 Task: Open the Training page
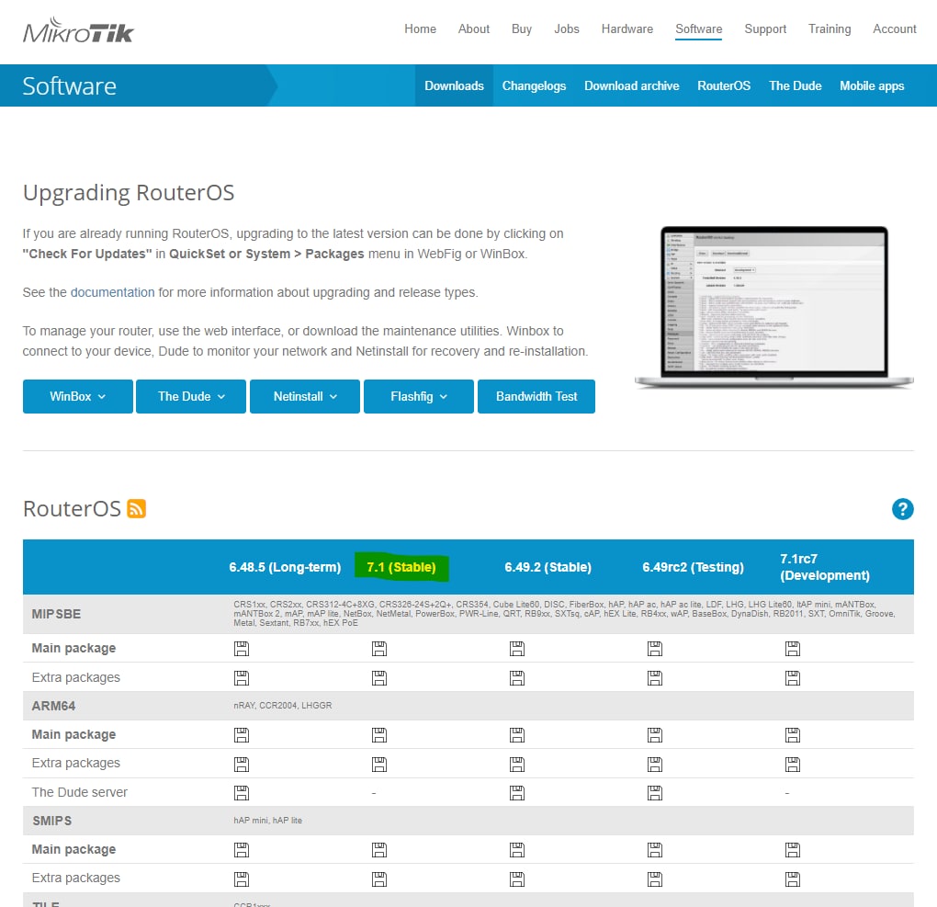[x=830, y=28]
